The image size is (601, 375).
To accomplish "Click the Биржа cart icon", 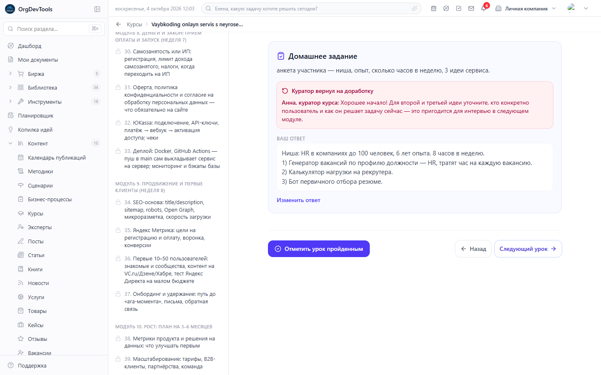I will [20, 74].
